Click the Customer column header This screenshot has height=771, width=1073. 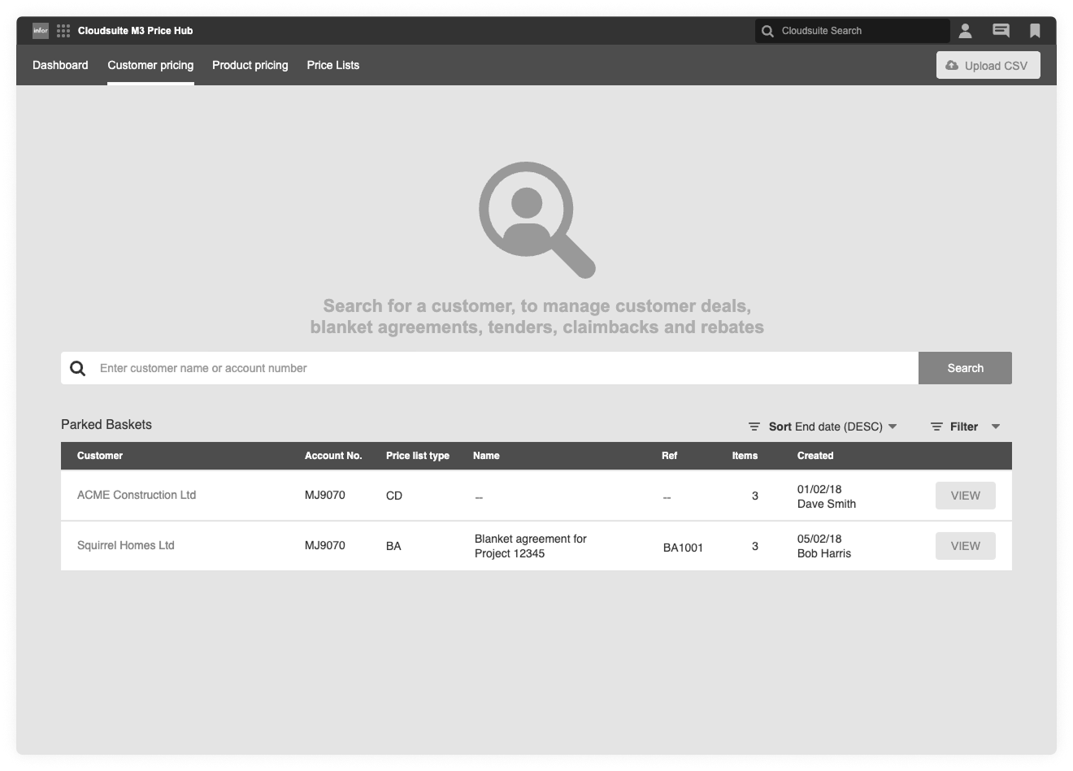(100, 456)
